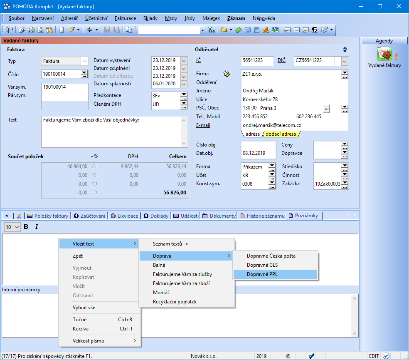Click the printer icon in toolbar

pyautogui.click(x=31, y=30)
